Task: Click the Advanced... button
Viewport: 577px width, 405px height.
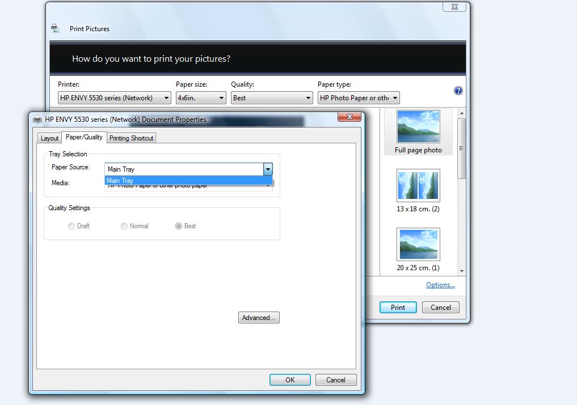Action: (x=259, y=318)
